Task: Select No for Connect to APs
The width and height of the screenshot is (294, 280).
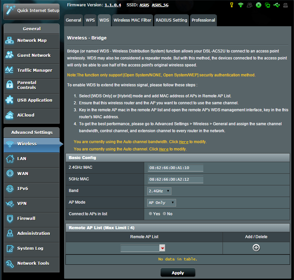Action: pos(164,214)
